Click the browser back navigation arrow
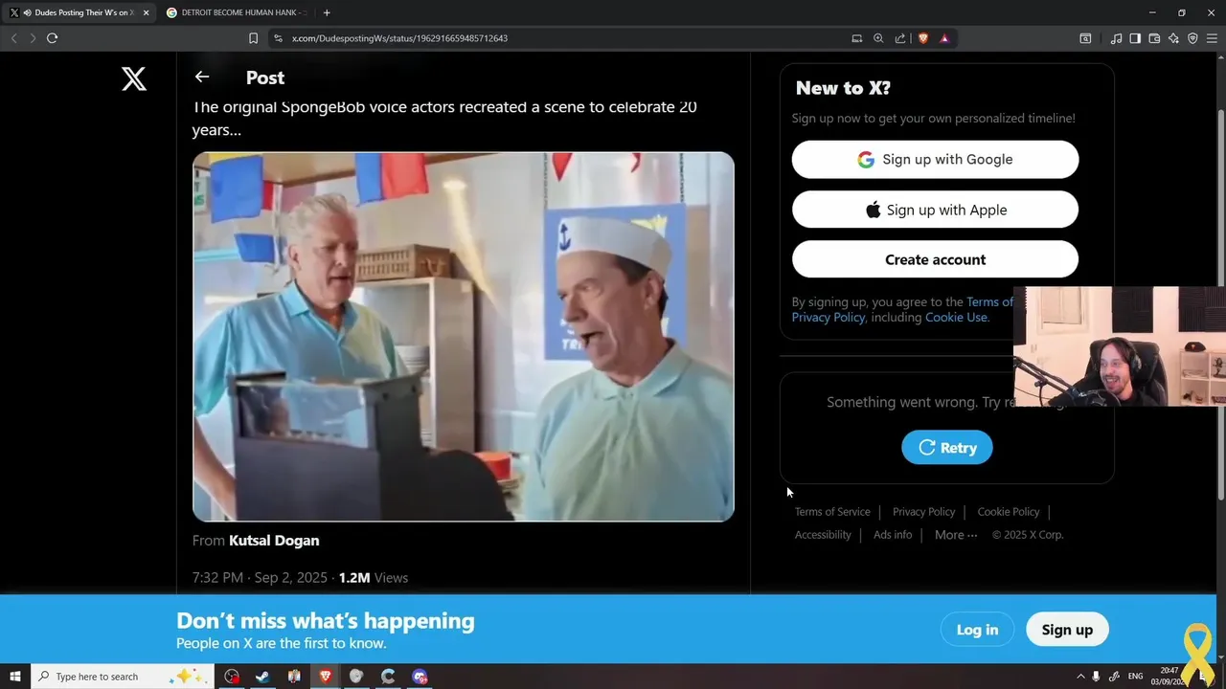The height and width of the screenshot is (689, 1226). pyautogui.click(x=13, y=38)
